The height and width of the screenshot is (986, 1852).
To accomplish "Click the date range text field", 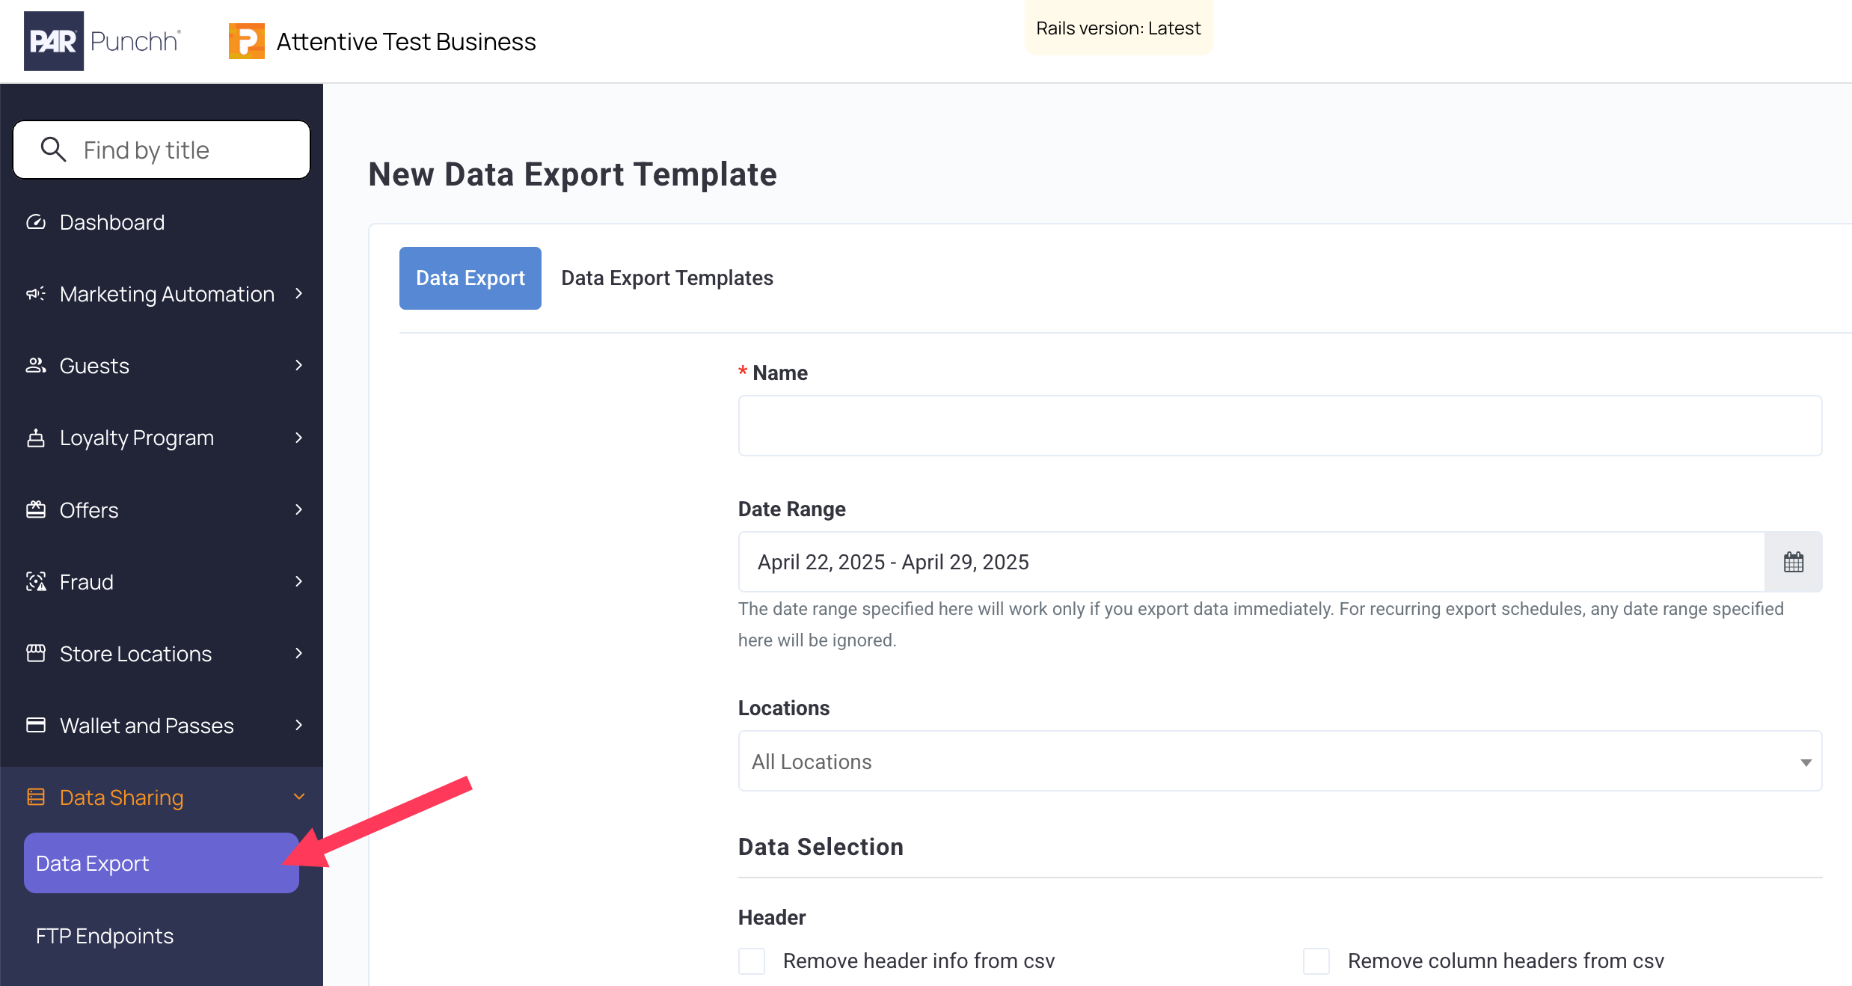I will 1251,562.
